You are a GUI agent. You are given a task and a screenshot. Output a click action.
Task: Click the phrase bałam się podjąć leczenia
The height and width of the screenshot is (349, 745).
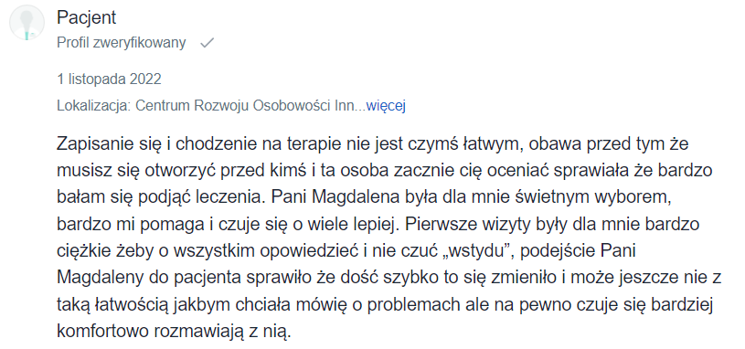tap(162, 197)
